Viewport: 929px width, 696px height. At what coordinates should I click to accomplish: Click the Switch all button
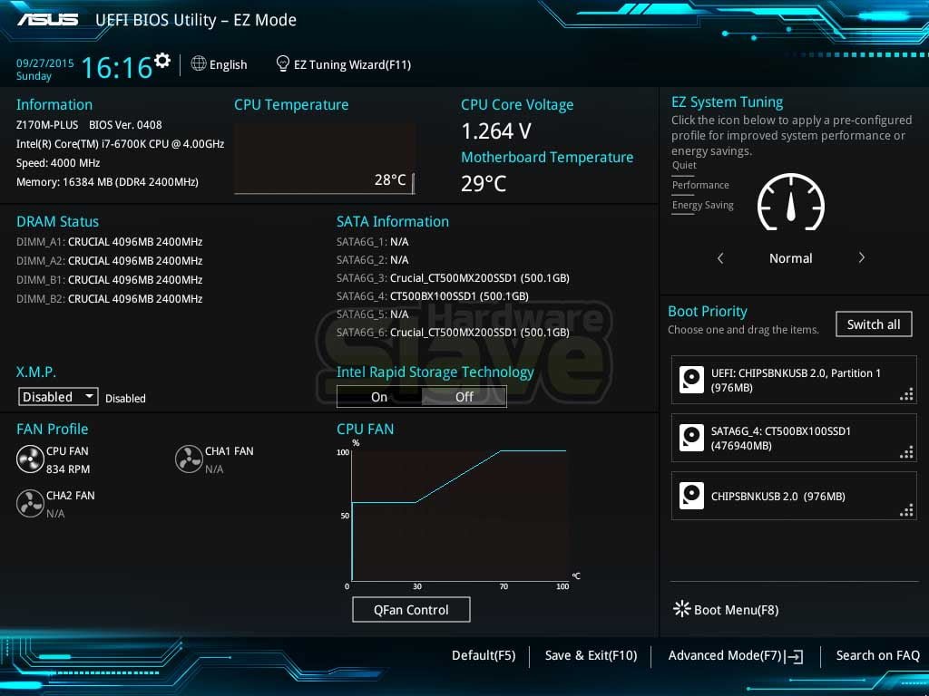pos(874,324)
